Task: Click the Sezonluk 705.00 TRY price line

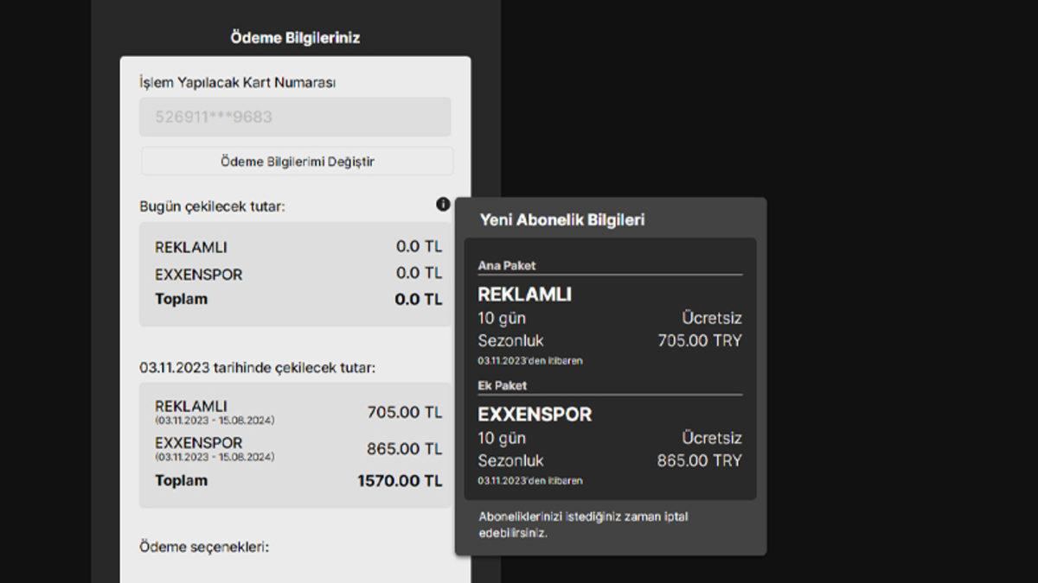Action: (609, 341)
